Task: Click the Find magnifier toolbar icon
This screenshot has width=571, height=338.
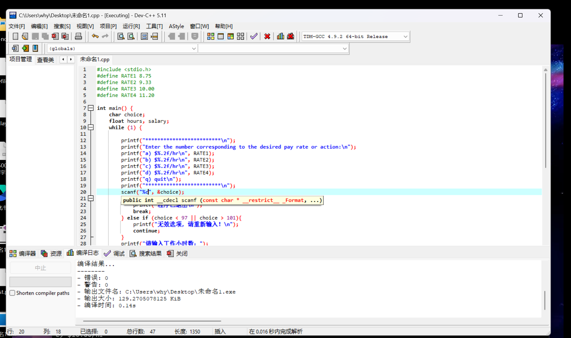Action: [x=121, y=36]
